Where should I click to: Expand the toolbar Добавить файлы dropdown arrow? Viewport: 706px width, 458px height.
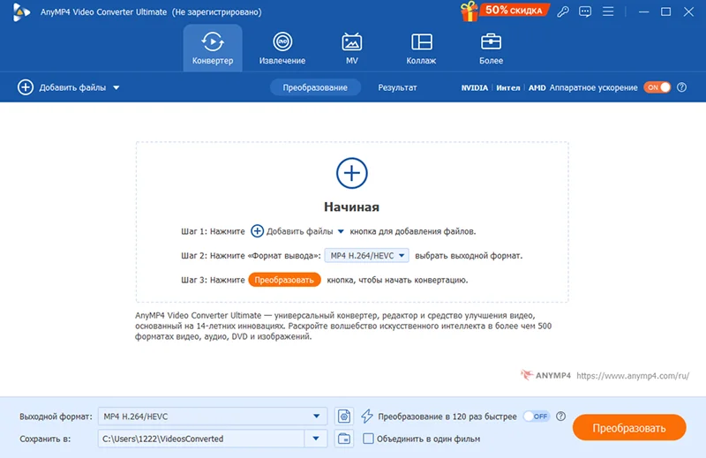[x=116, y=88]
